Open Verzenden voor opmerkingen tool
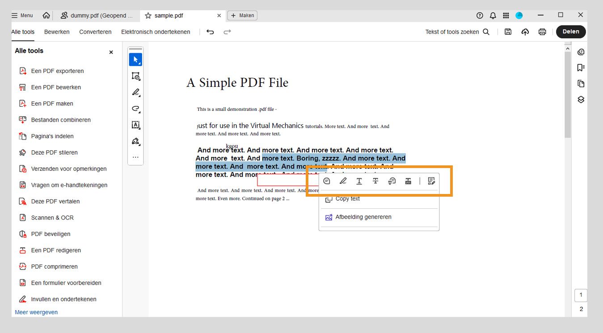Screen dimensions: 603x333 [68, 169]
